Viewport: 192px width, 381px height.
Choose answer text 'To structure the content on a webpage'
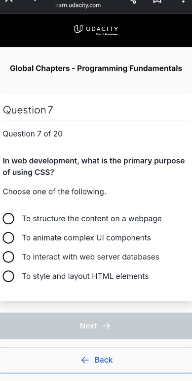tap(92, 219)
